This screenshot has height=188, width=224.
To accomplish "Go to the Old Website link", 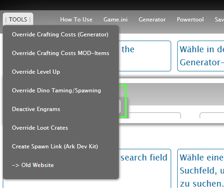I will (33, 165).
